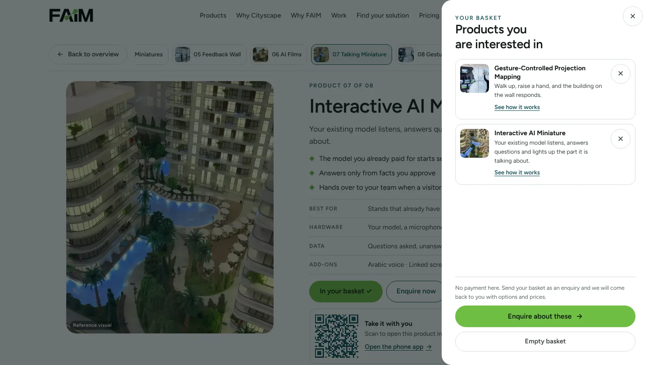Click 'Answers only from facts you approve' text
Screen dimensions: 649x365
pos(377,173)
